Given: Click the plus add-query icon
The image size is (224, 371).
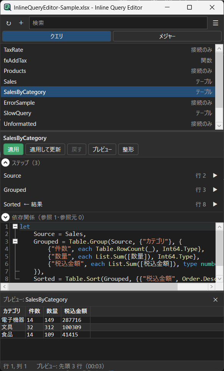Looking at the screenshot, I should point(21,23).
